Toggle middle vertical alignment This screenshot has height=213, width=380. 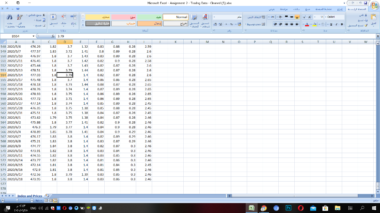pos(292,17)
